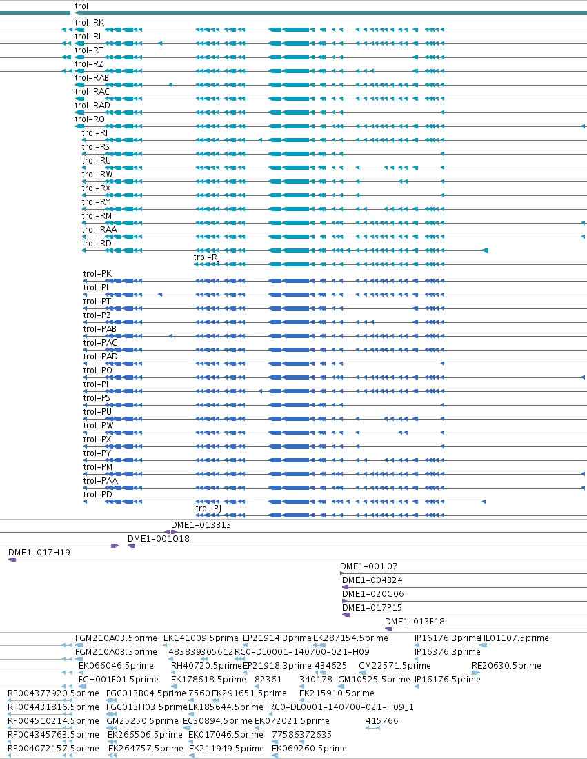Select the trol-RY transcript label
587x759 pixels.
click(97, 202)
